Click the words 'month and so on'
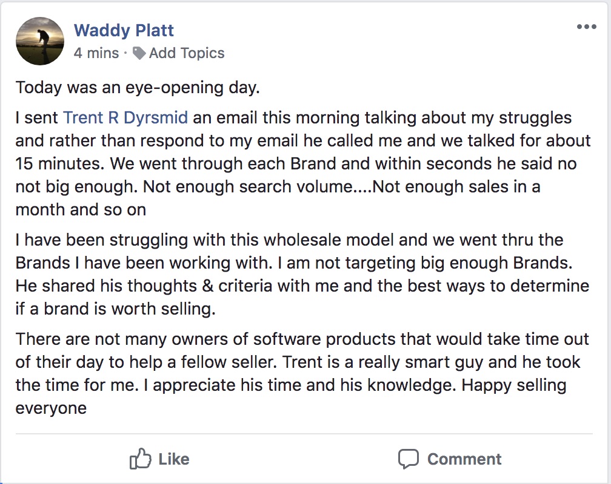Image resolution: width=611 pixels, height=484 pixels. (81, 210)
